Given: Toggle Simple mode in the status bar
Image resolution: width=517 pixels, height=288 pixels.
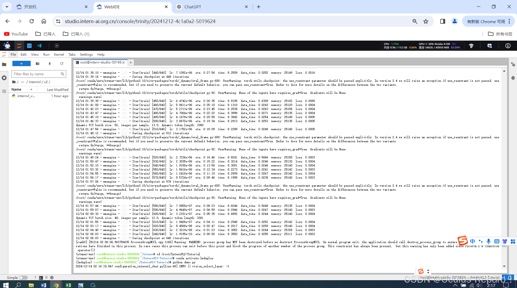Looking at the screenshot, I should pos(24,278).
